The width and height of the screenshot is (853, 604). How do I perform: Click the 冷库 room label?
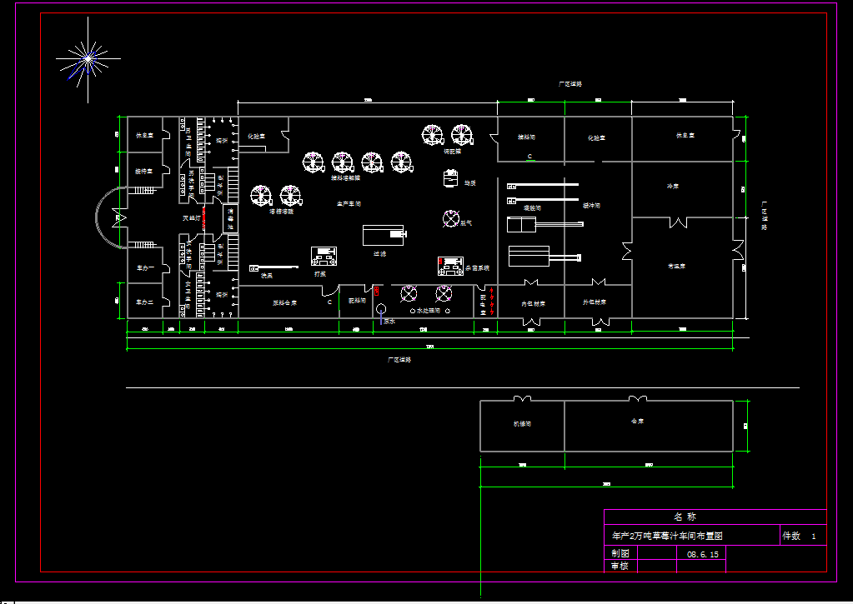(x=673, y=186)
